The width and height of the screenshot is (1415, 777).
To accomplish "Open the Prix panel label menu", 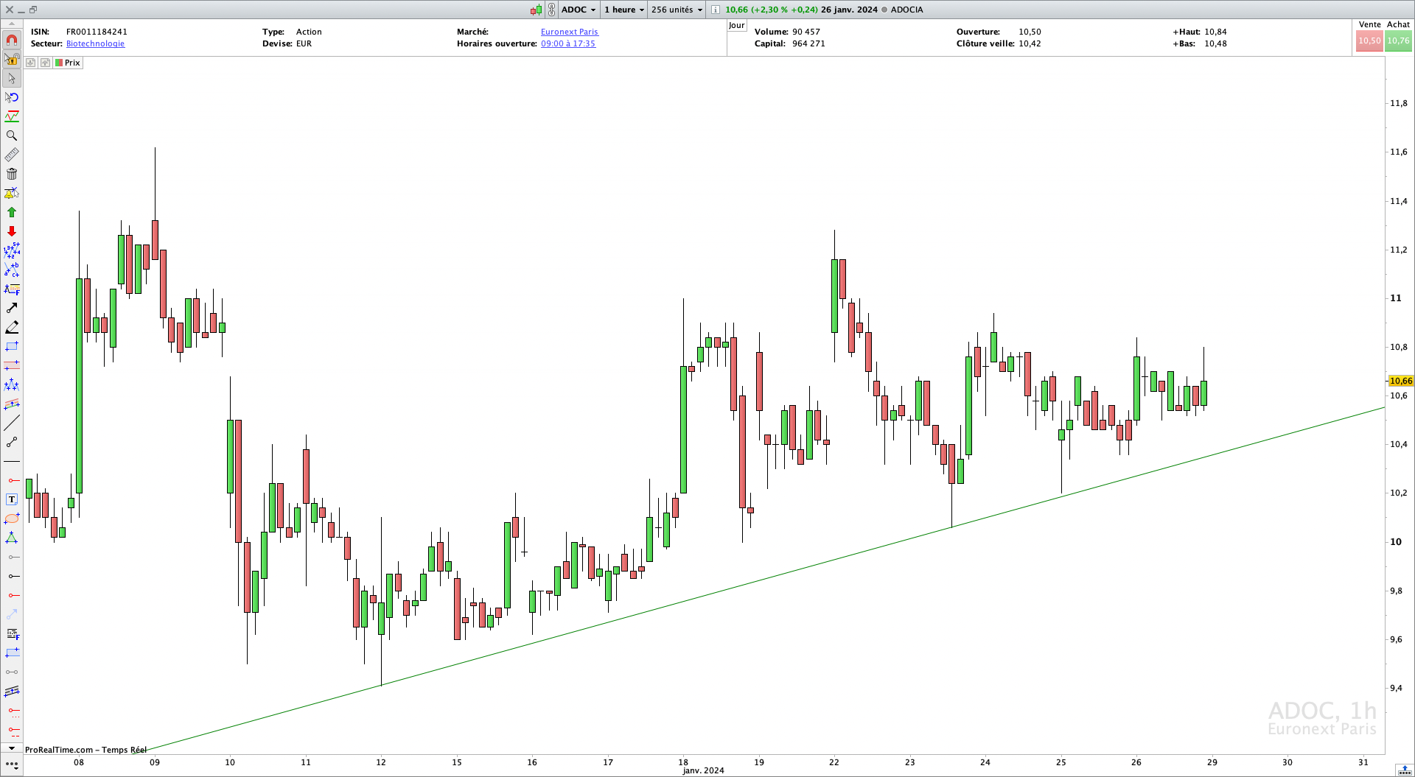I will [x=68, y=63].
